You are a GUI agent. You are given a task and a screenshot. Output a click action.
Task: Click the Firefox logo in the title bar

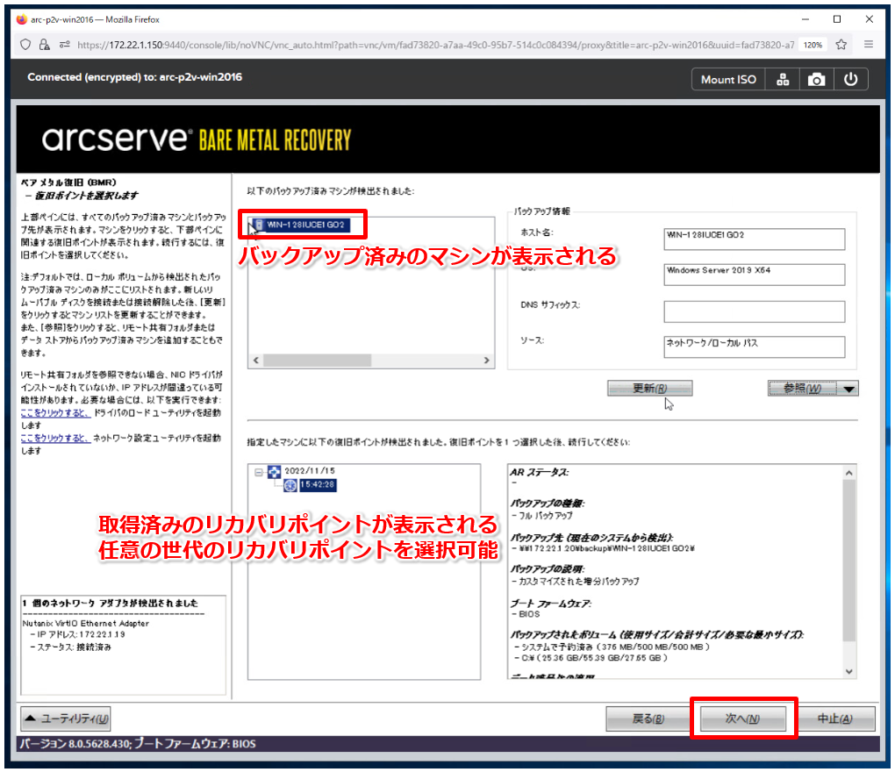coord(22,19)
